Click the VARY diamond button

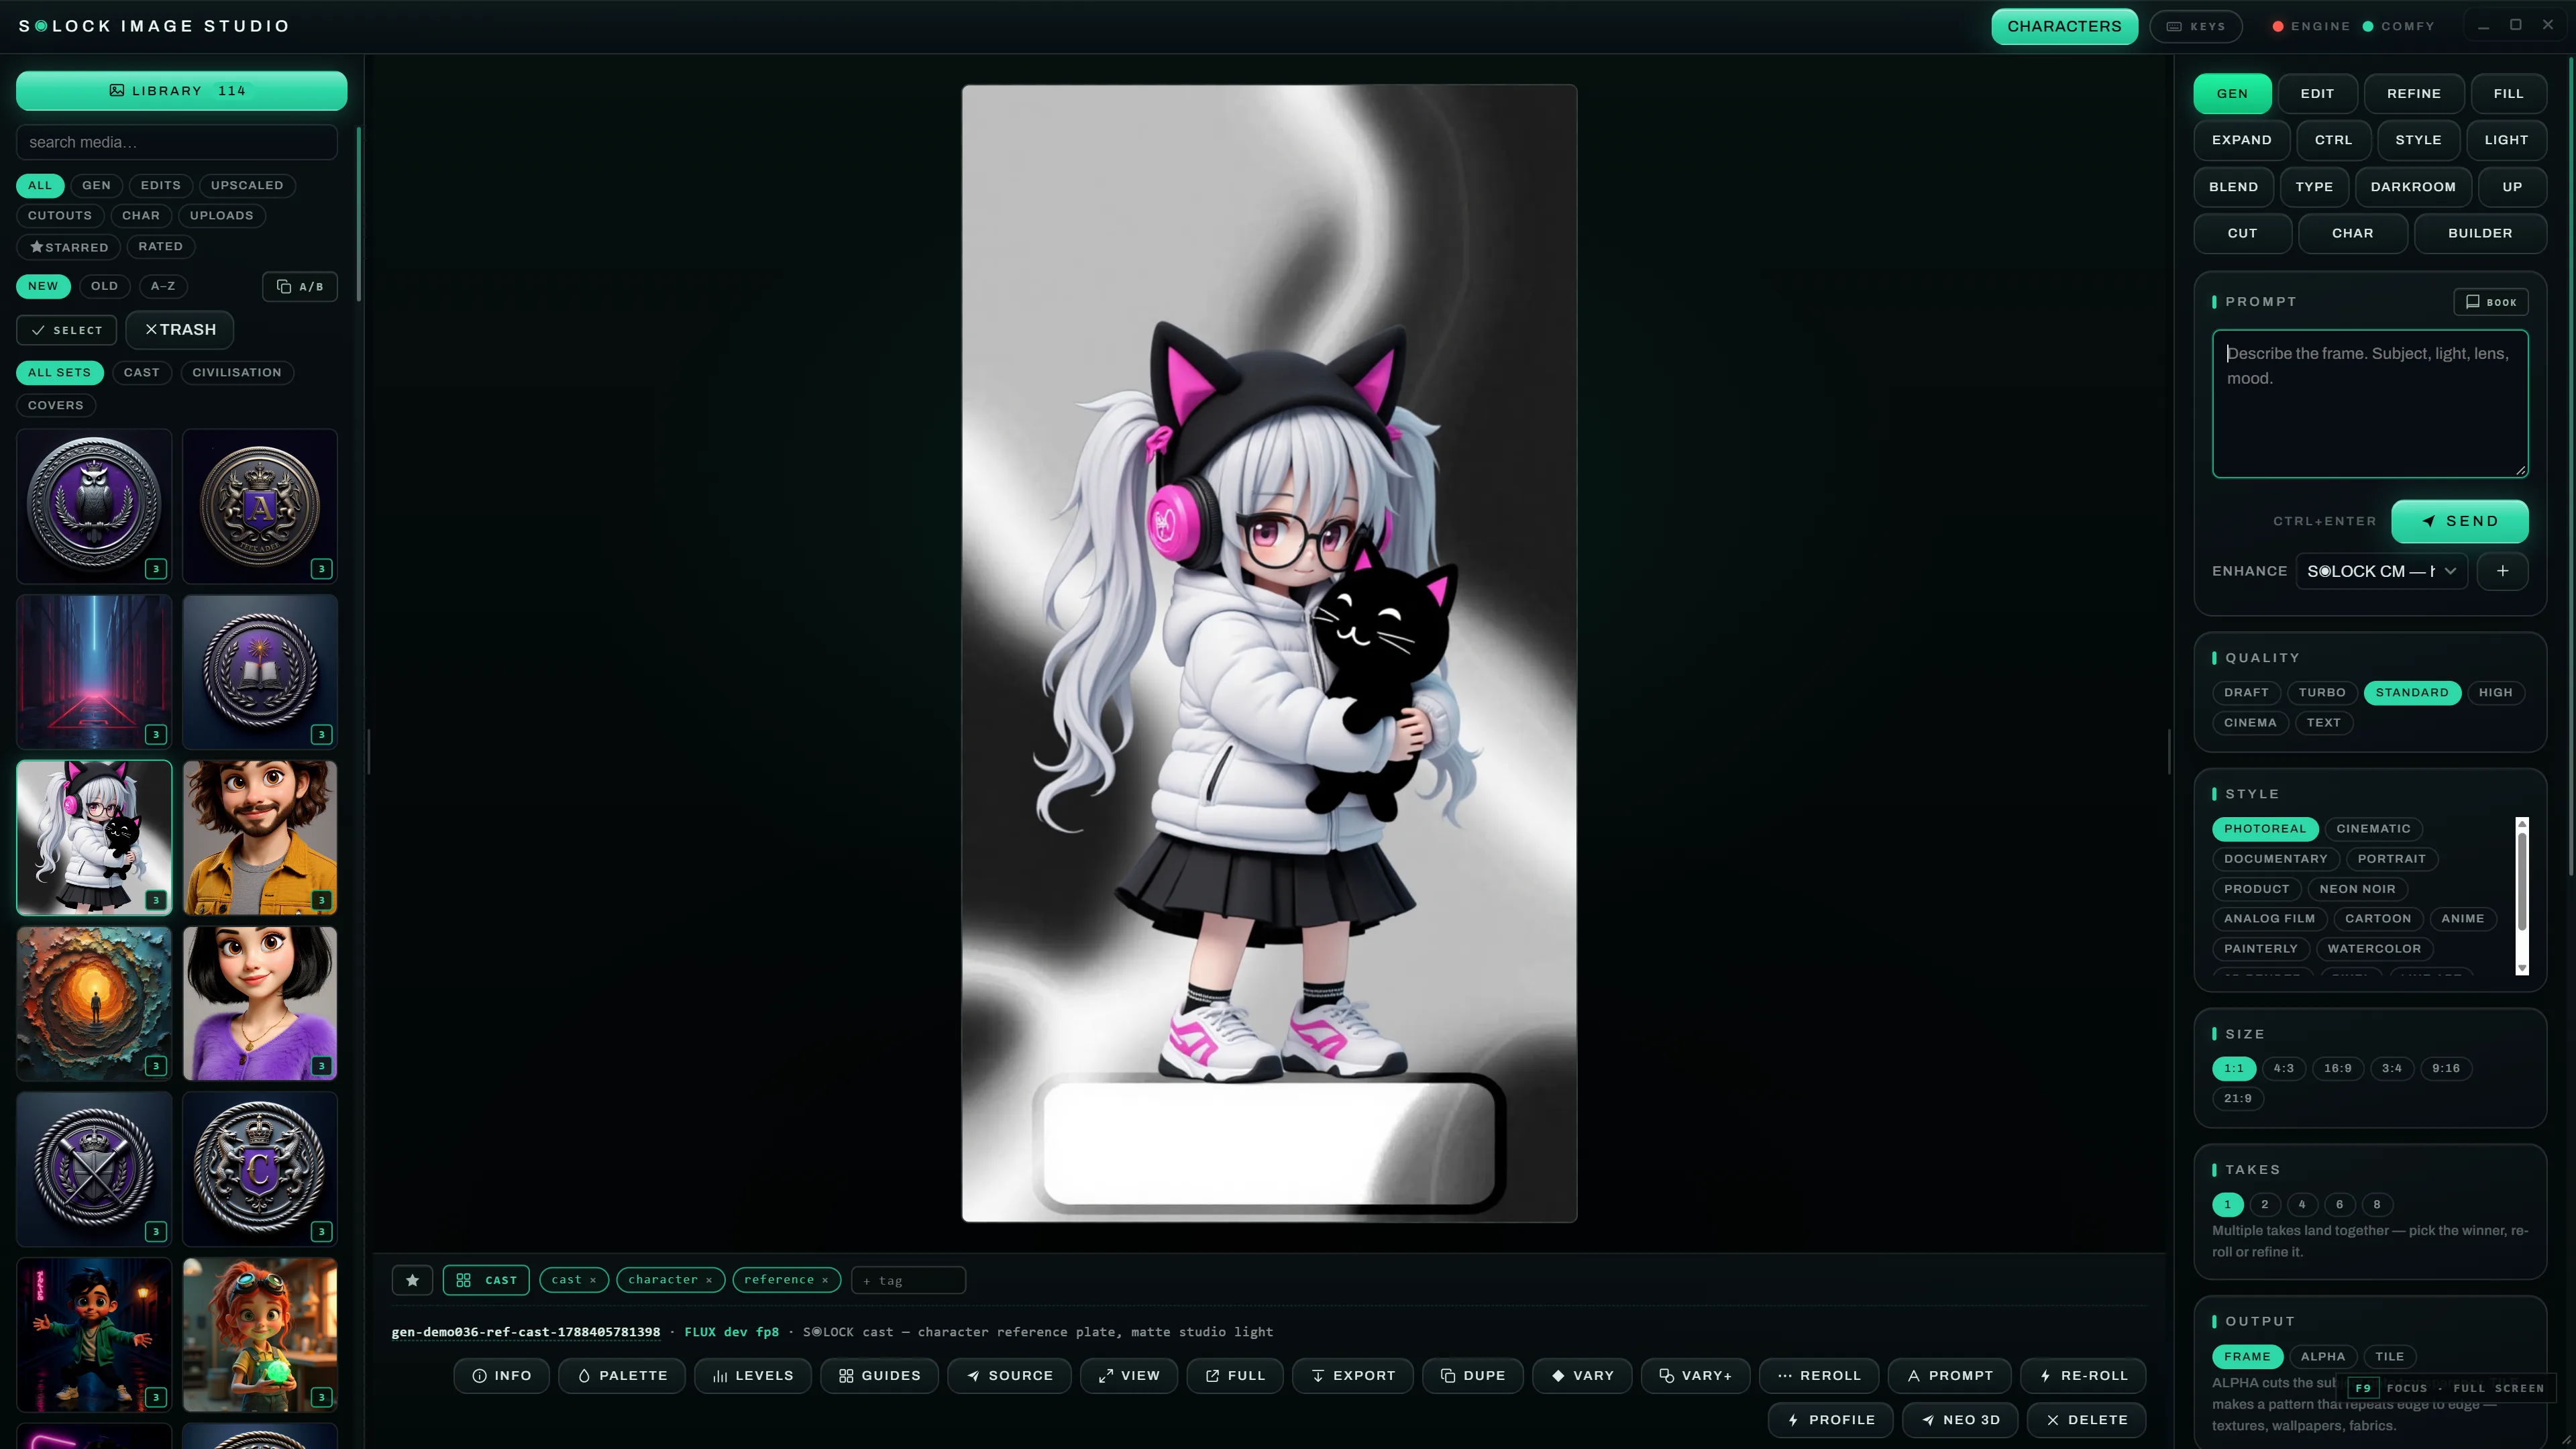[x=1582, y=1376]
